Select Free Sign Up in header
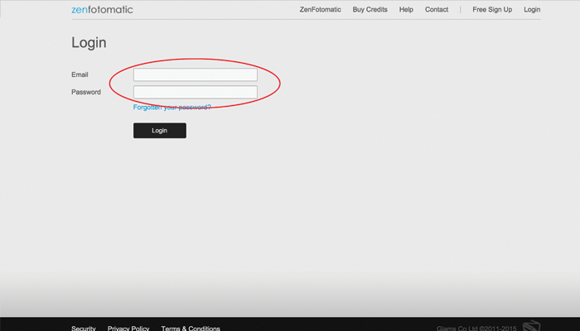 tap(492, 10)
